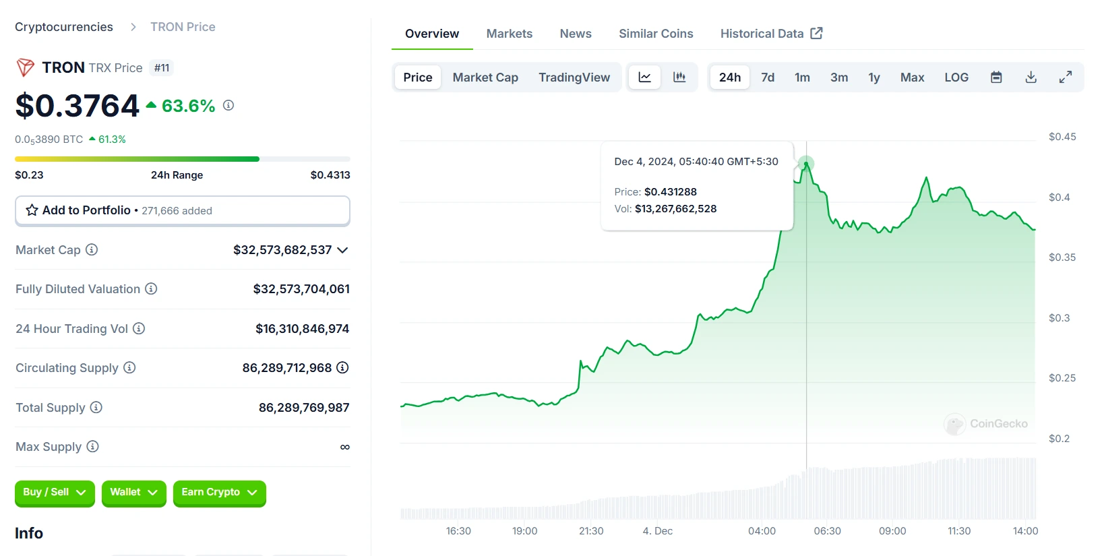Image resolution: width=1104 pixels, height=556 pixels.
Task: Show Max Supply info icon
Action: coord(93,446)
